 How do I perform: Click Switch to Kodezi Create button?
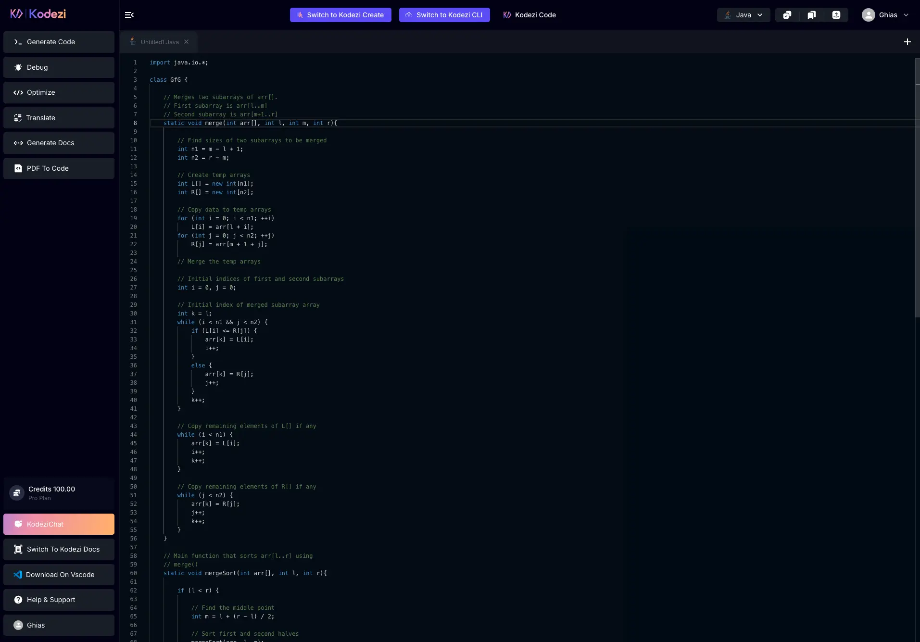[x=340, y=15]
